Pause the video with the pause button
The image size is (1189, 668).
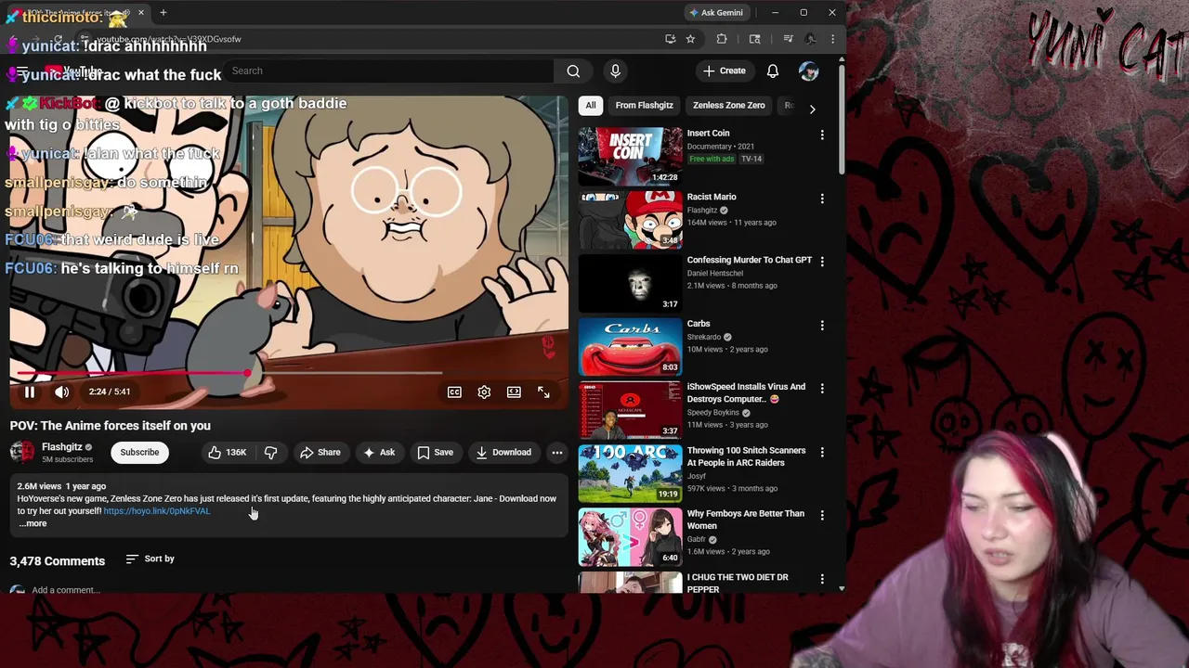[x=30, y=392]
